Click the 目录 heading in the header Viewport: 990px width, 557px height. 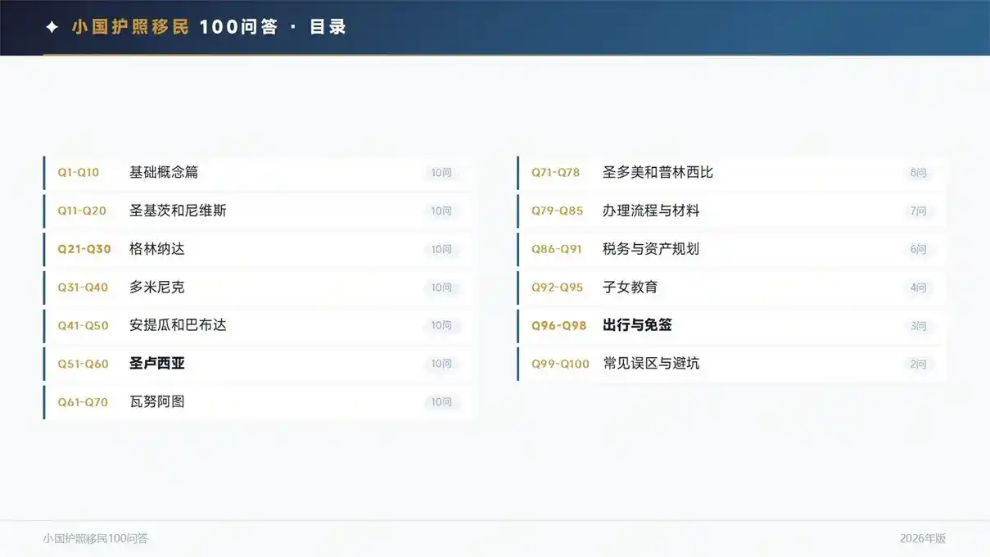tap(328, 27)
